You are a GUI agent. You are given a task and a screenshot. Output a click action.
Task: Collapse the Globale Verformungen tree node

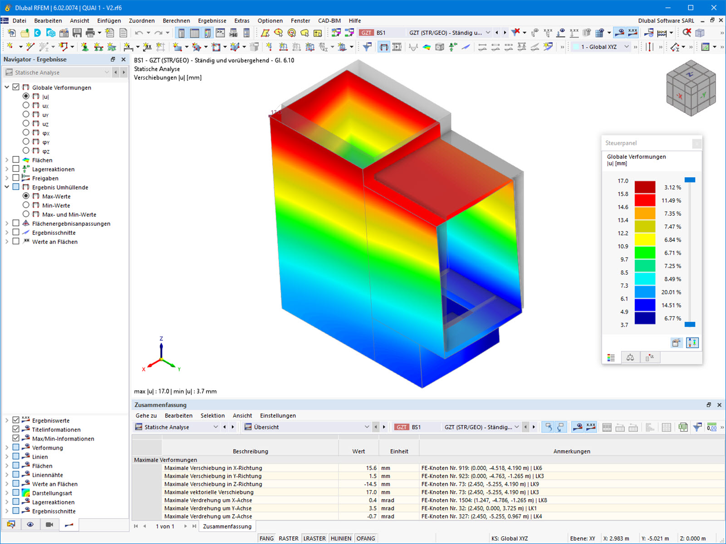7,87
